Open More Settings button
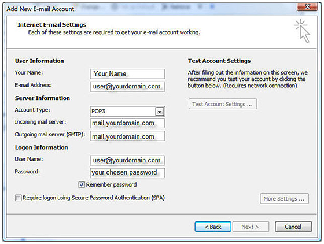The height and width of the screenshot is (244, 324). point(284,198)
